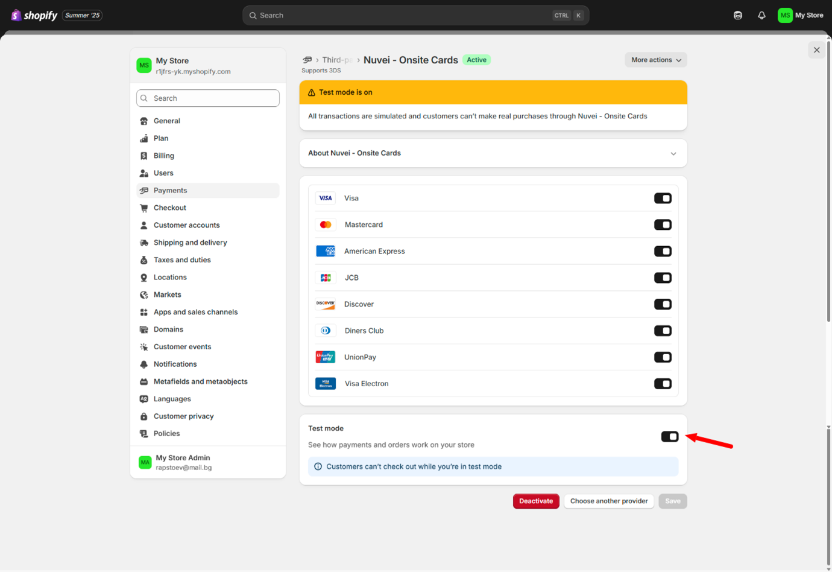
Task: Click the red Deactivate button
Action: 536,501
